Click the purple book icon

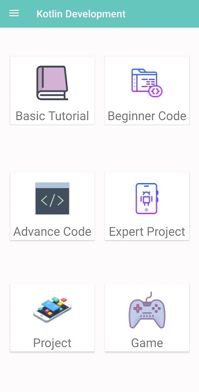click(52, 83)
